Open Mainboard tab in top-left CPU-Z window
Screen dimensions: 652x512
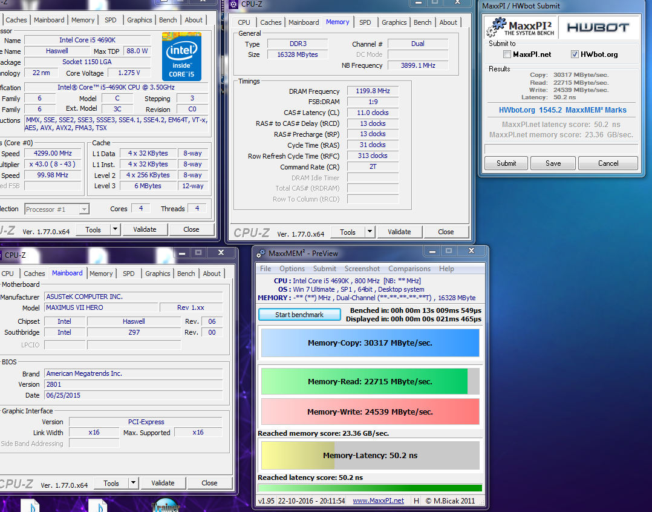(49, 20)
